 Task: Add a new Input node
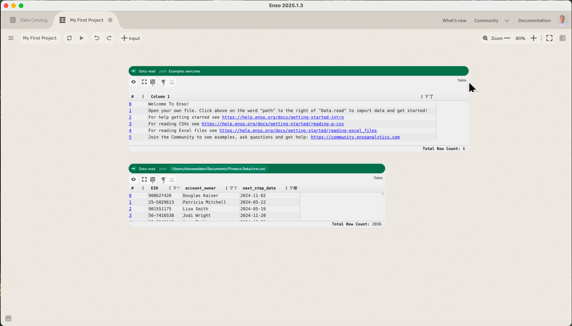pos(131,38)
